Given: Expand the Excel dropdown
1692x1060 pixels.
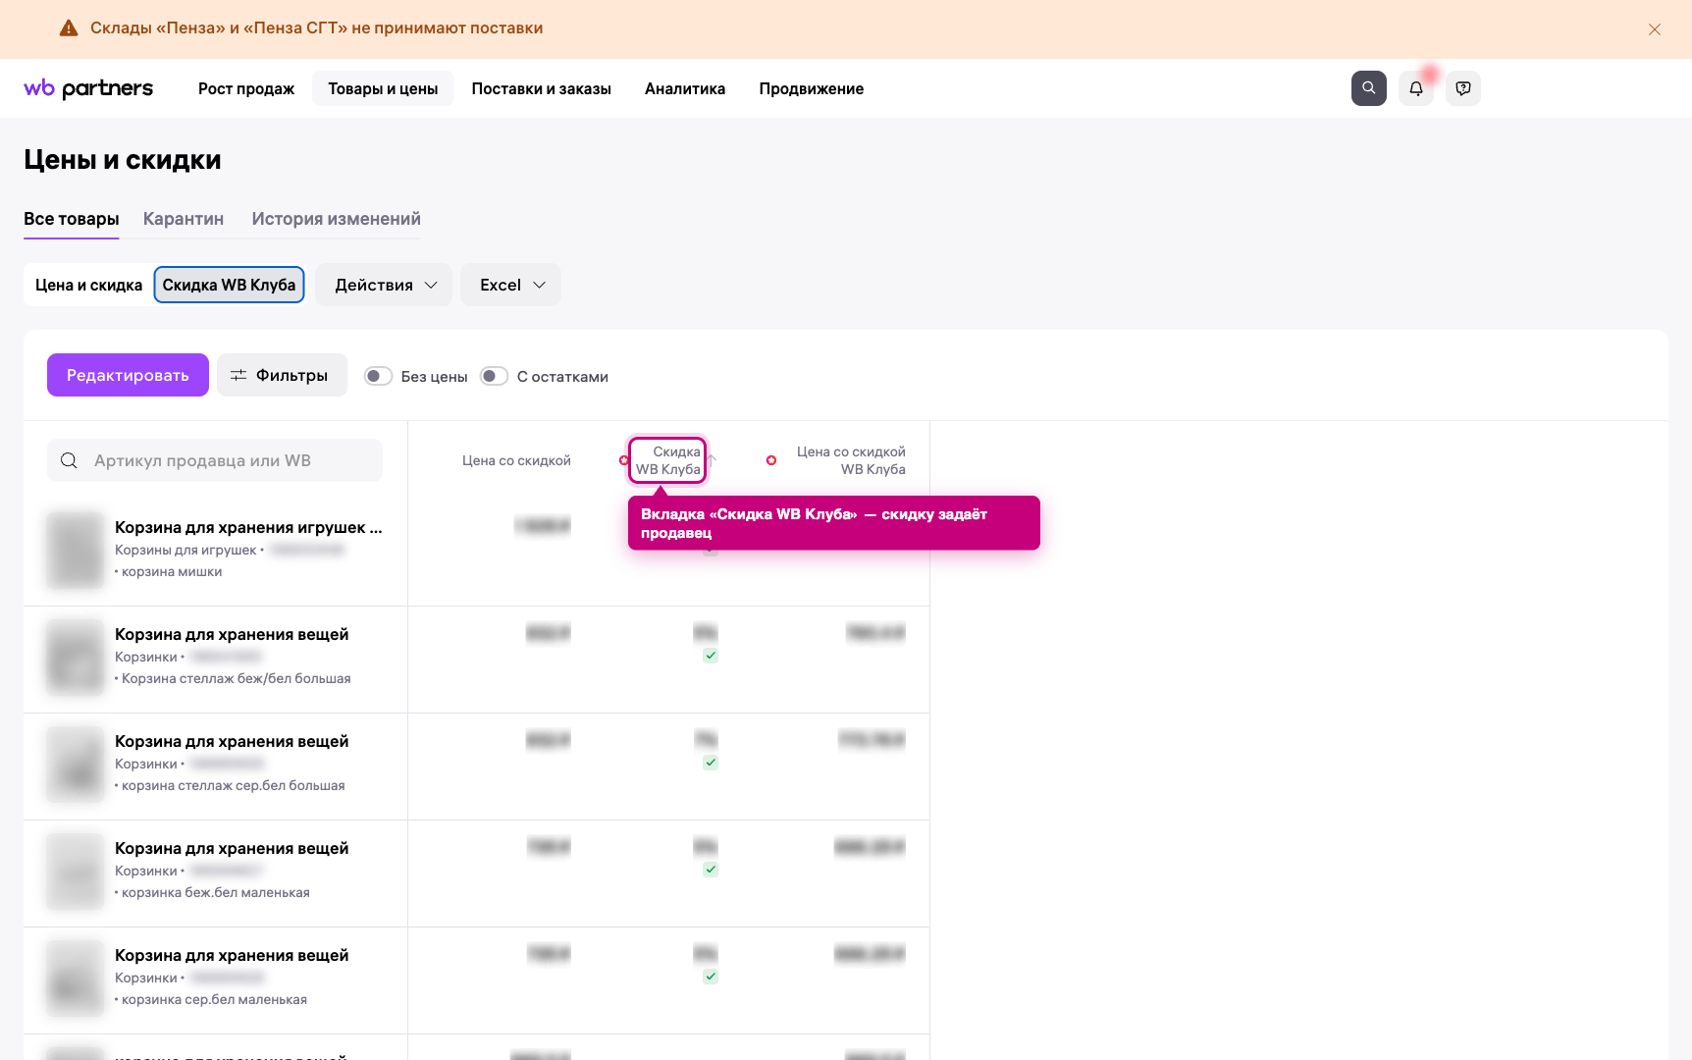Looking at the screenshot, I should click(510, 285).
